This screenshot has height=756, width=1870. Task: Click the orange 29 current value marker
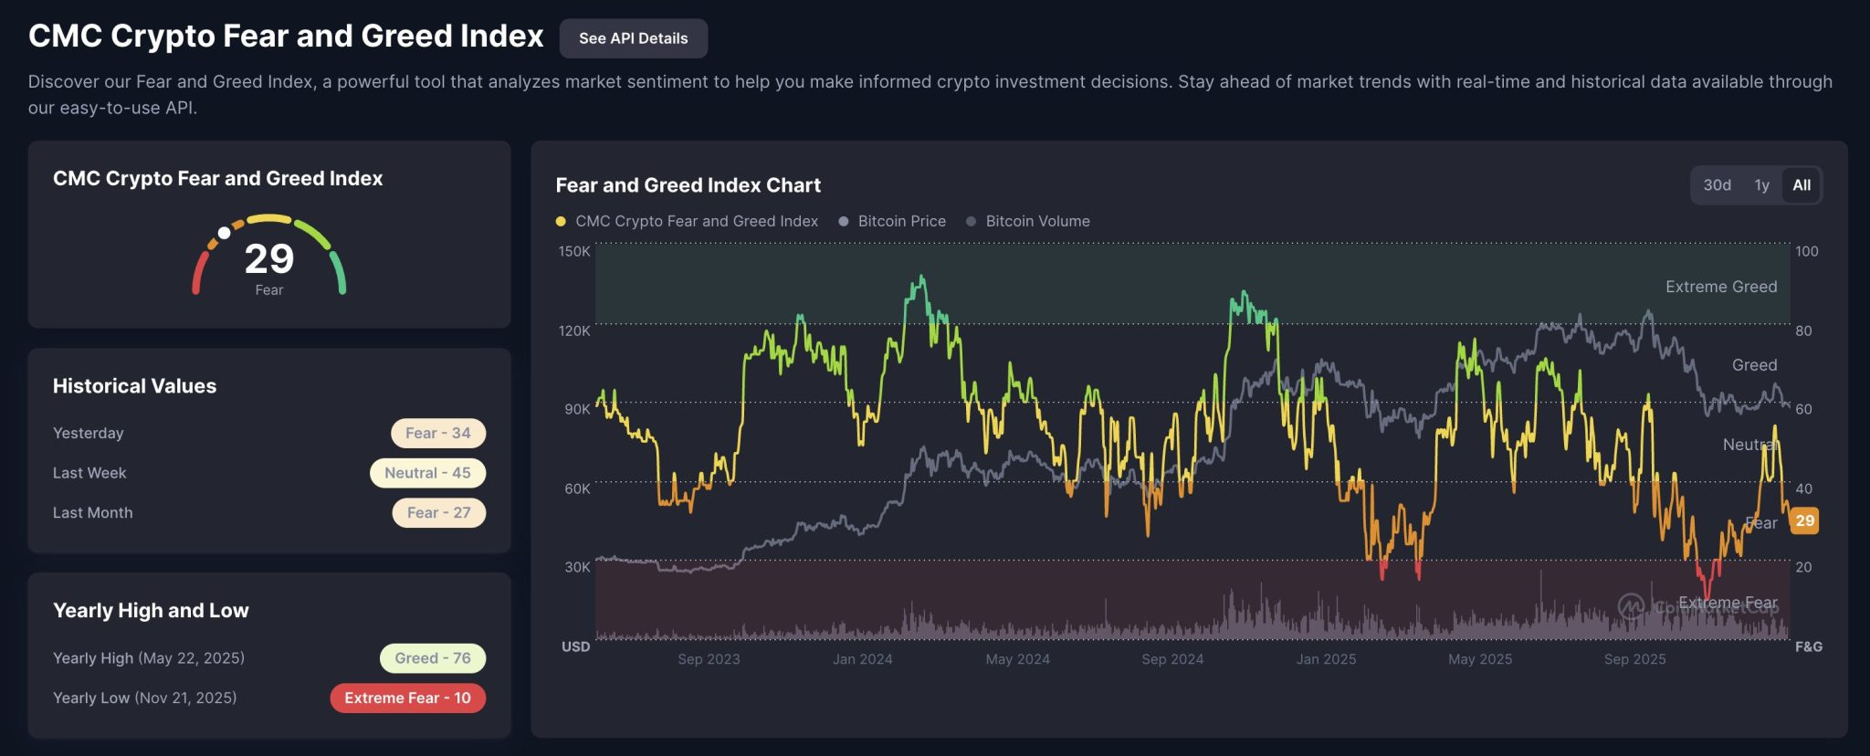pyautogui.click(x=1804, y=520)
